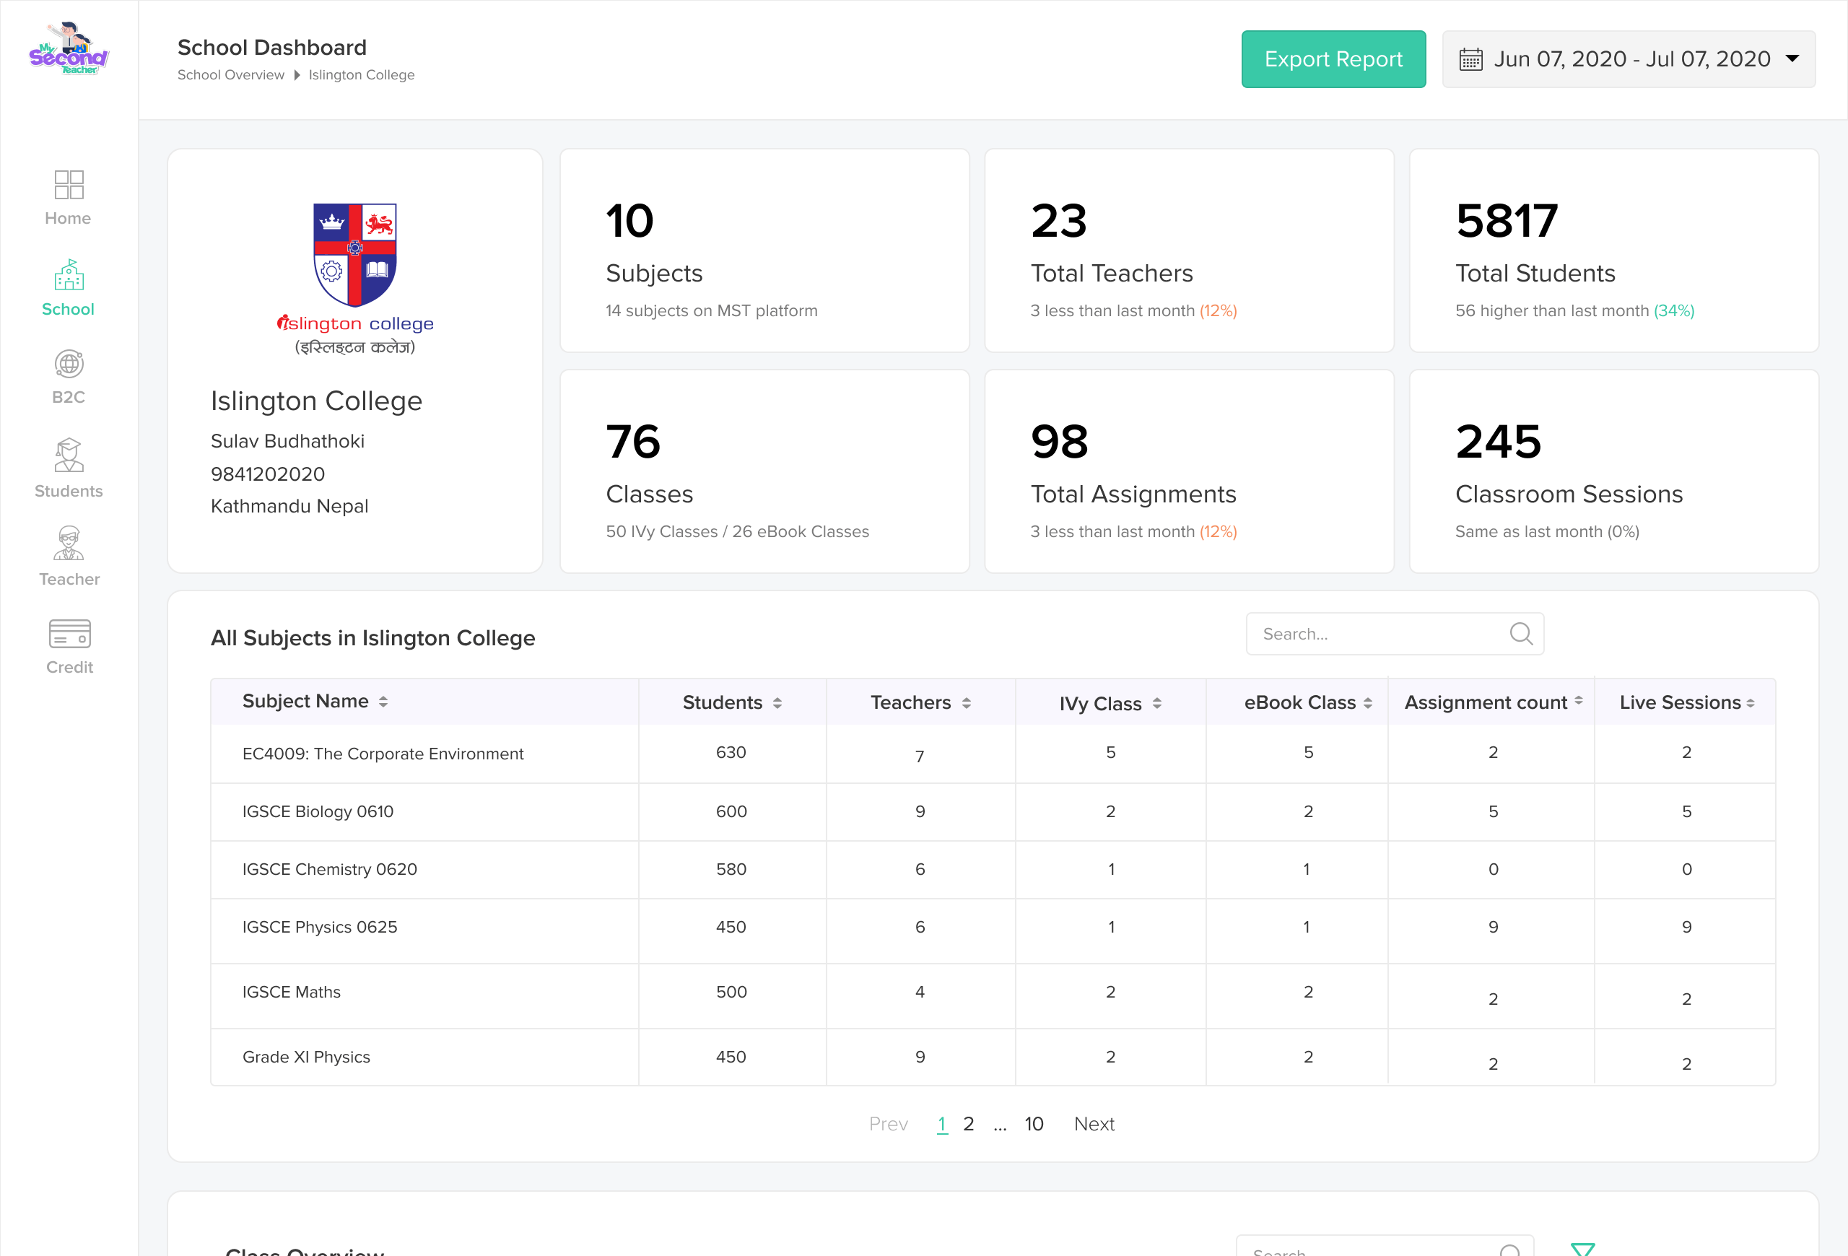Click the All Subjects in Islington College heading
This screenshot has width=1848, height=1256.
point(373,637)
